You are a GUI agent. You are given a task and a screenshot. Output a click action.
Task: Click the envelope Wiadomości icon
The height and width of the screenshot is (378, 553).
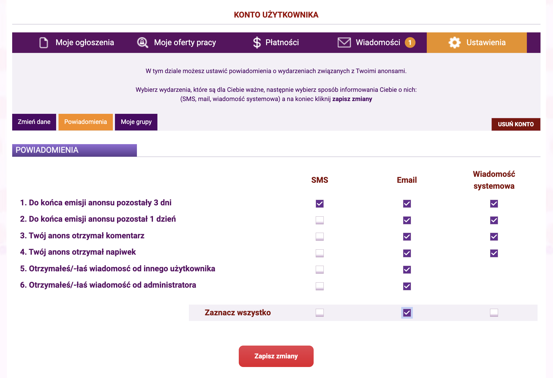[x=344, y=42]
